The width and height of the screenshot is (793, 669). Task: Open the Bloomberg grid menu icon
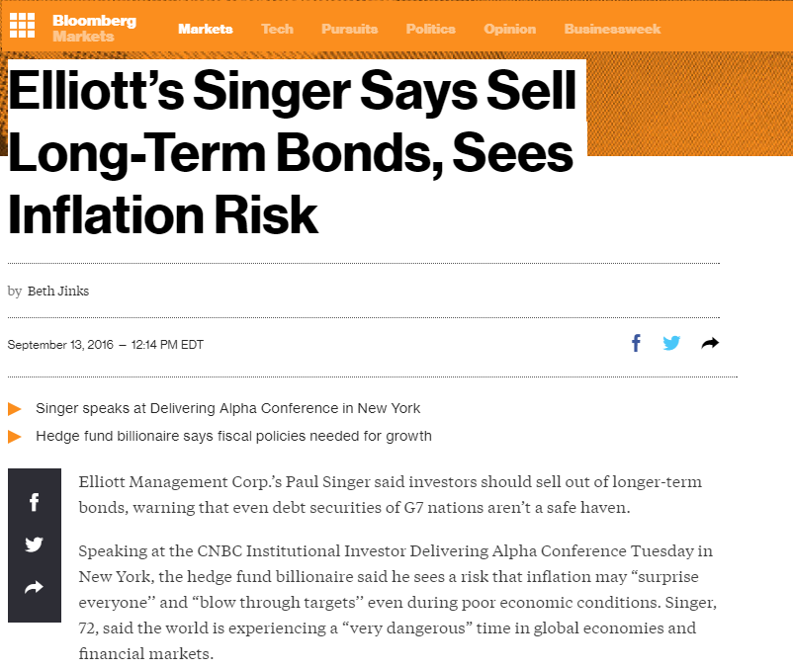[x=23, y=26]
